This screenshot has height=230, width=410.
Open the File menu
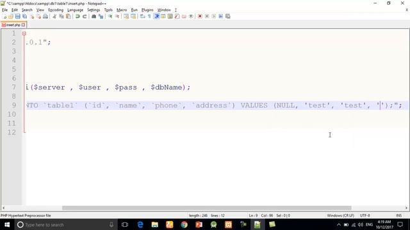pyautogui.click(x=4, y=10)
